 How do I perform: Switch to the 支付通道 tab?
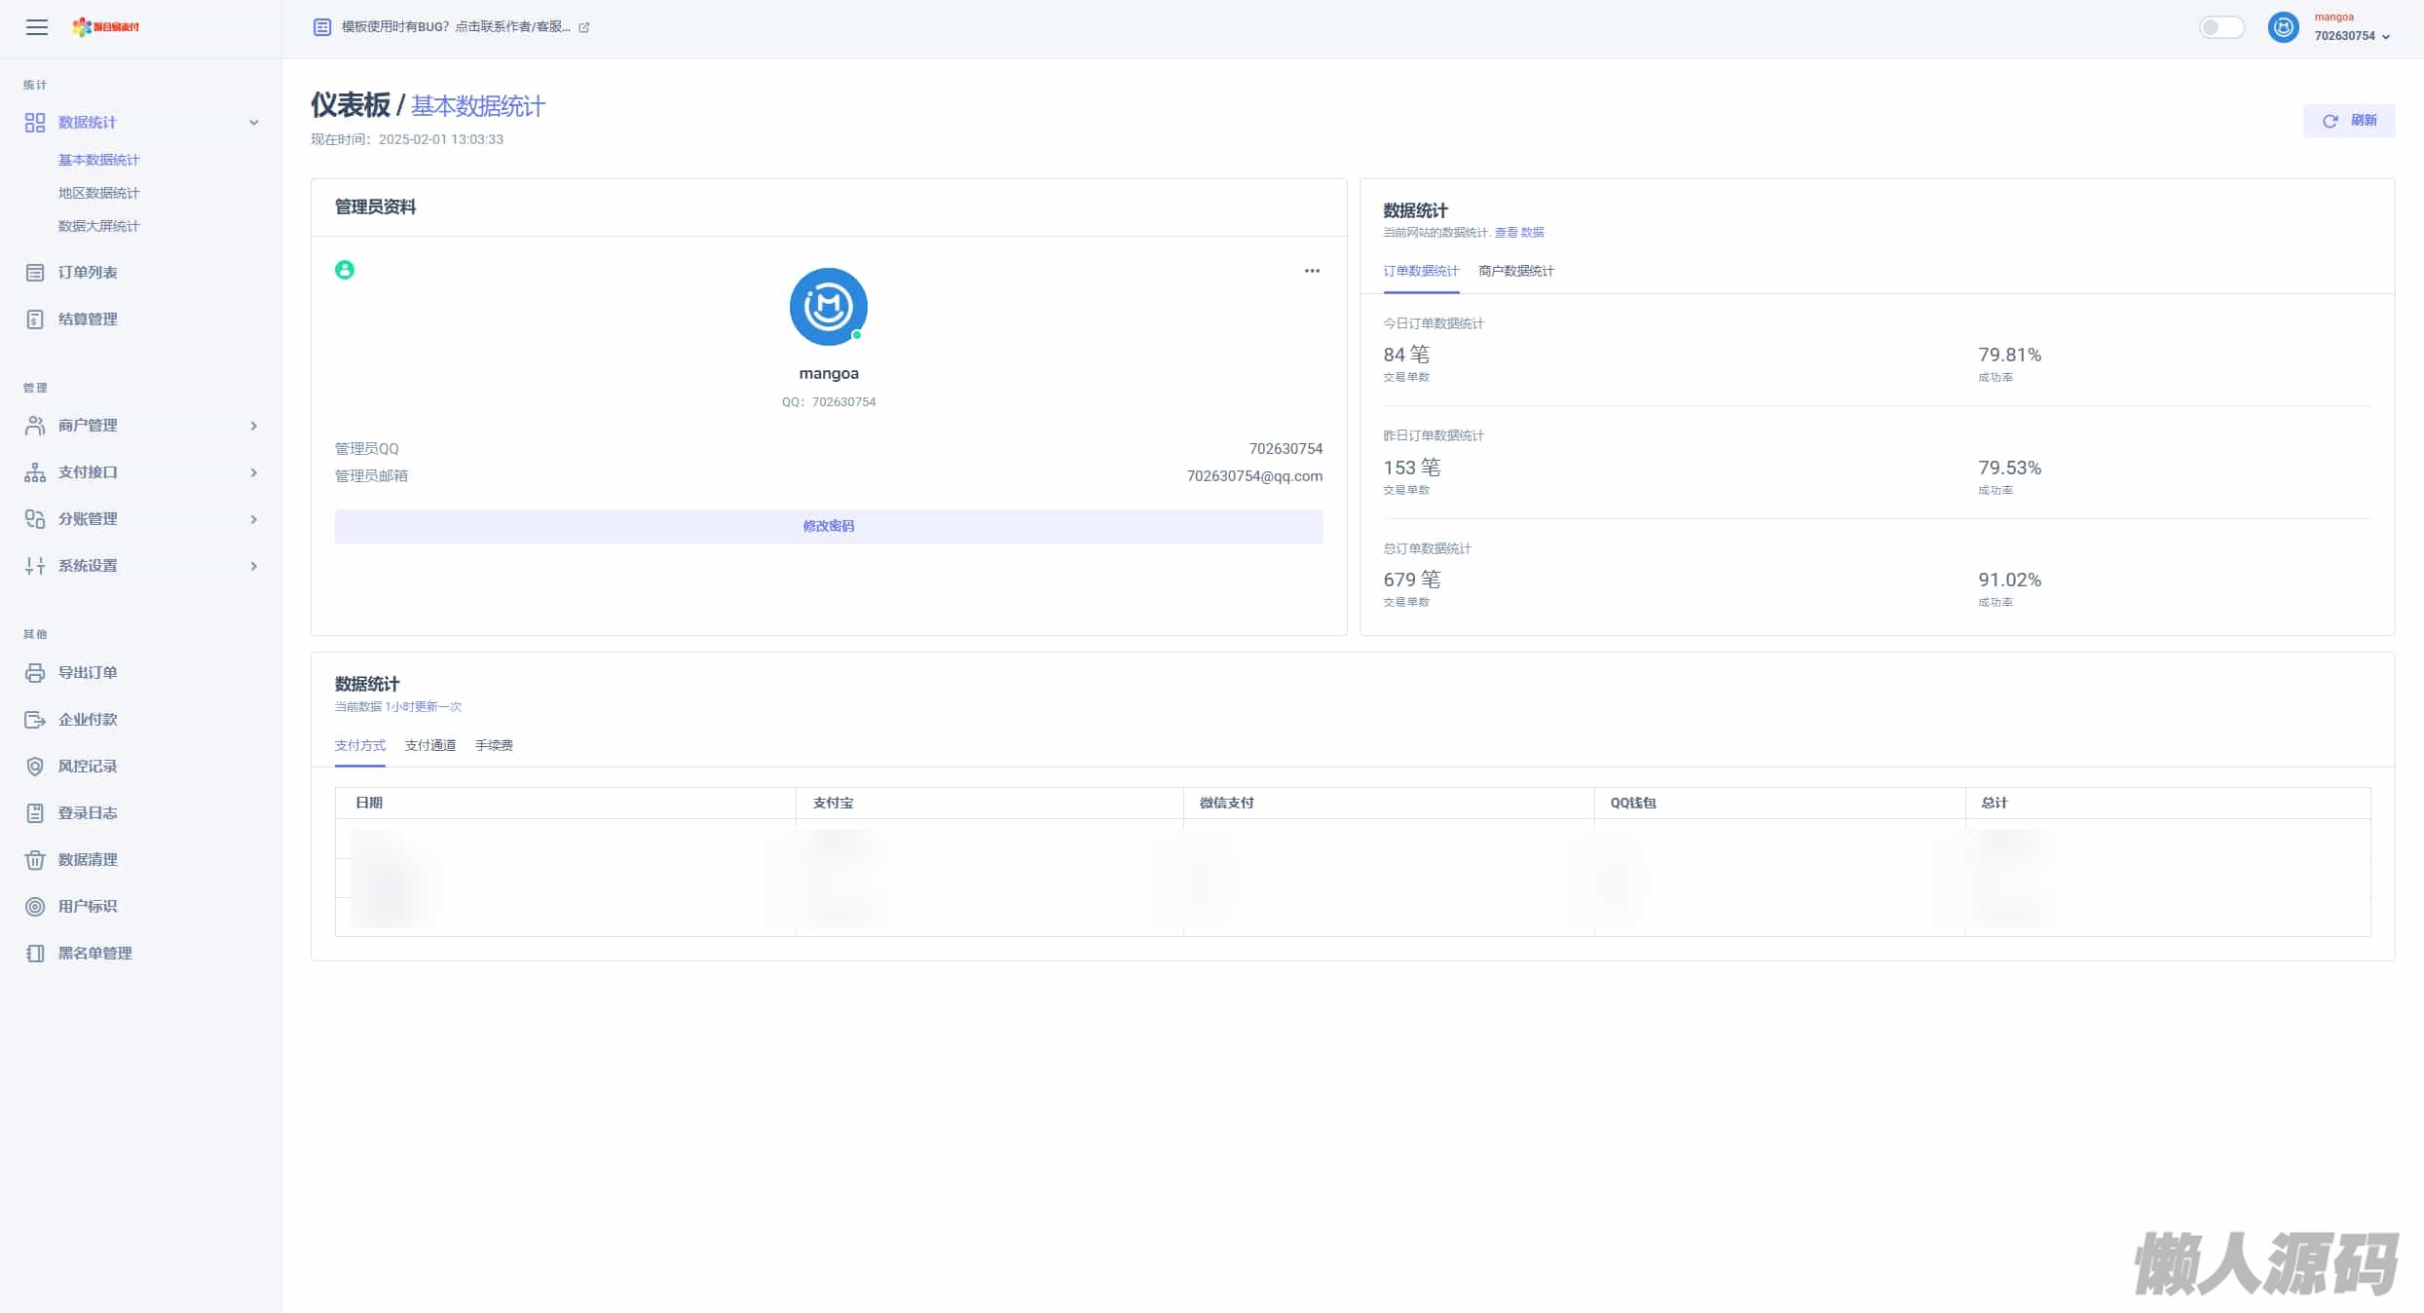[x=429, y=745]
